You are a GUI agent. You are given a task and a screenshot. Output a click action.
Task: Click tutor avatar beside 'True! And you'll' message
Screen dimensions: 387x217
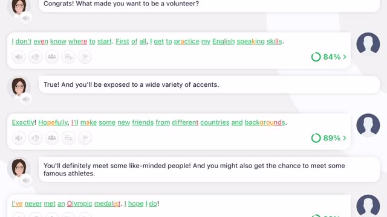pyautogui.click(x=19, y=87)
